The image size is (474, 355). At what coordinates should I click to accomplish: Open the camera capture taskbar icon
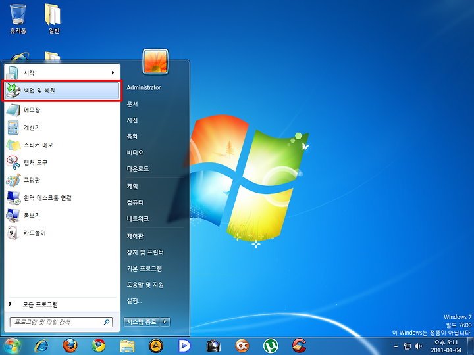click(x=213, y=346)
